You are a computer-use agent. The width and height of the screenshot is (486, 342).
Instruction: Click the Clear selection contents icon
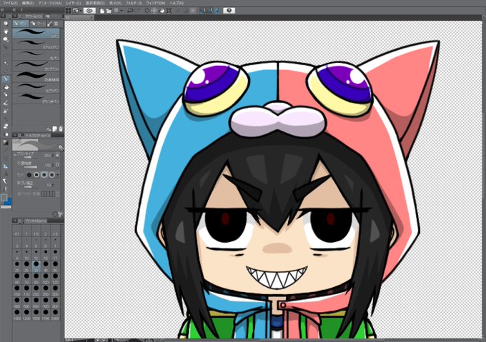147,11
